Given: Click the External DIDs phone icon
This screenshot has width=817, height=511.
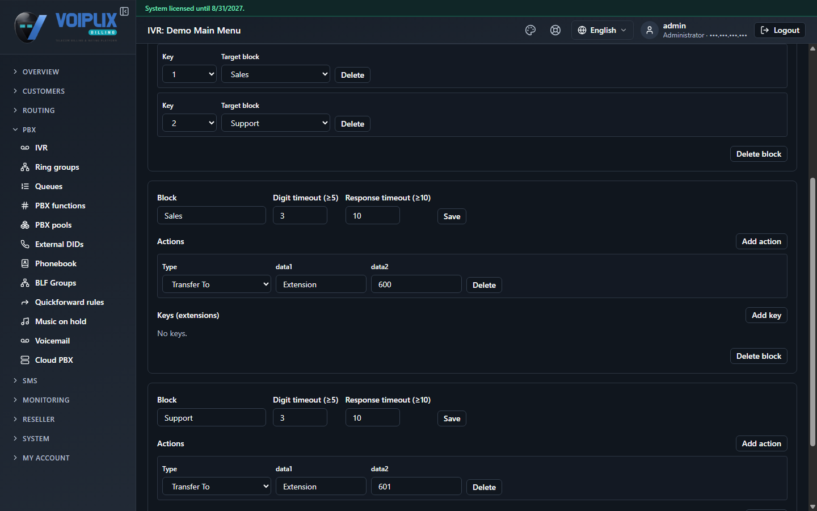Looking at the screenshot, I should (x=25, y=244).
